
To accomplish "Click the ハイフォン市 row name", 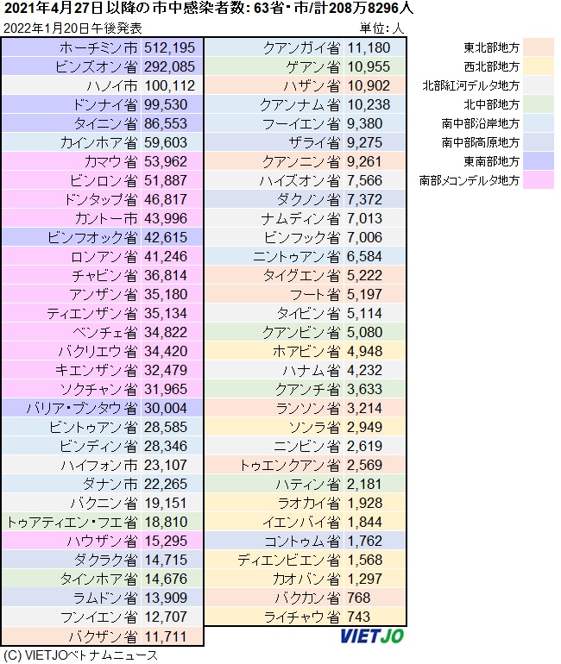I will click(x=99, y=465).
